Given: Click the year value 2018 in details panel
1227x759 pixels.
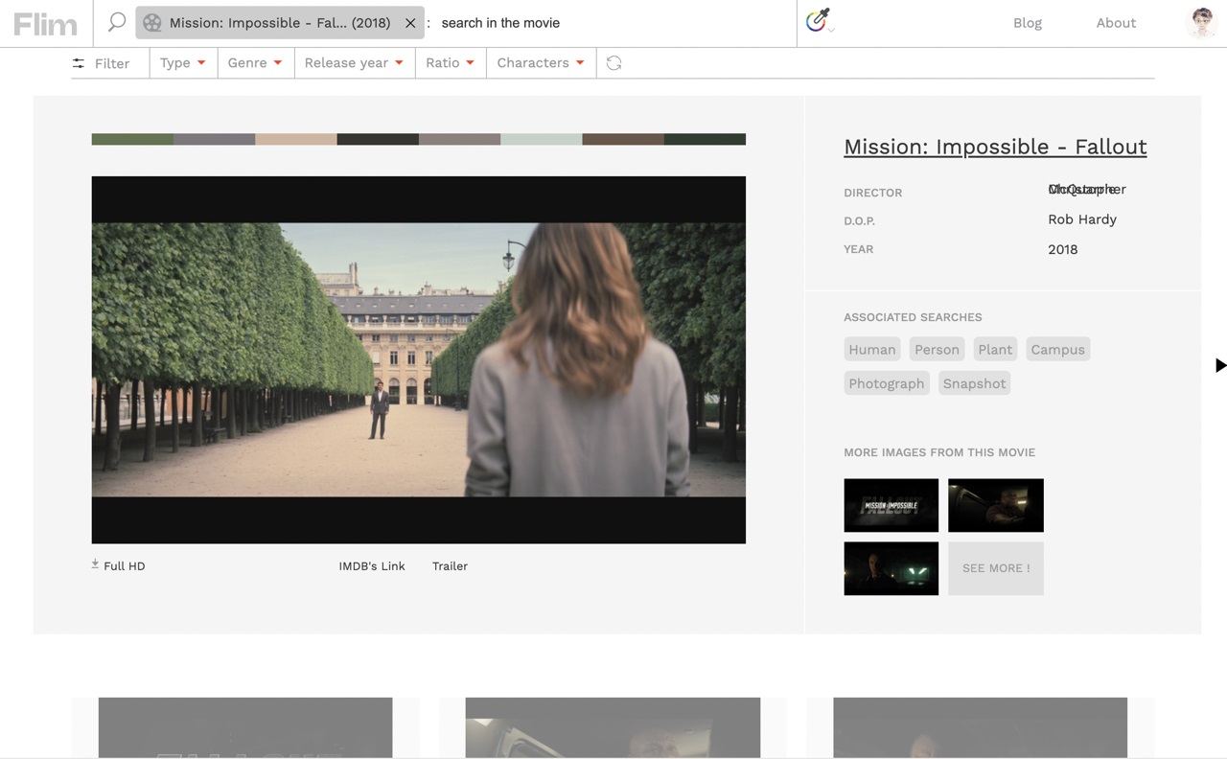Looking at the screenshot, I should pos(1063,249).
